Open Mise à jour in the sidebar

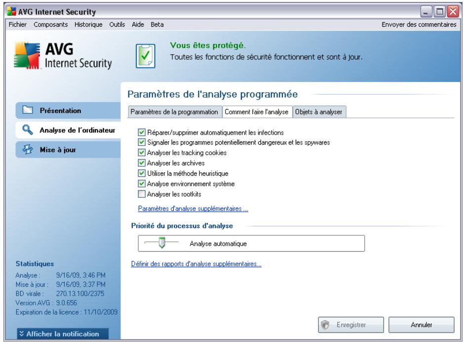[x=68, y=150]
